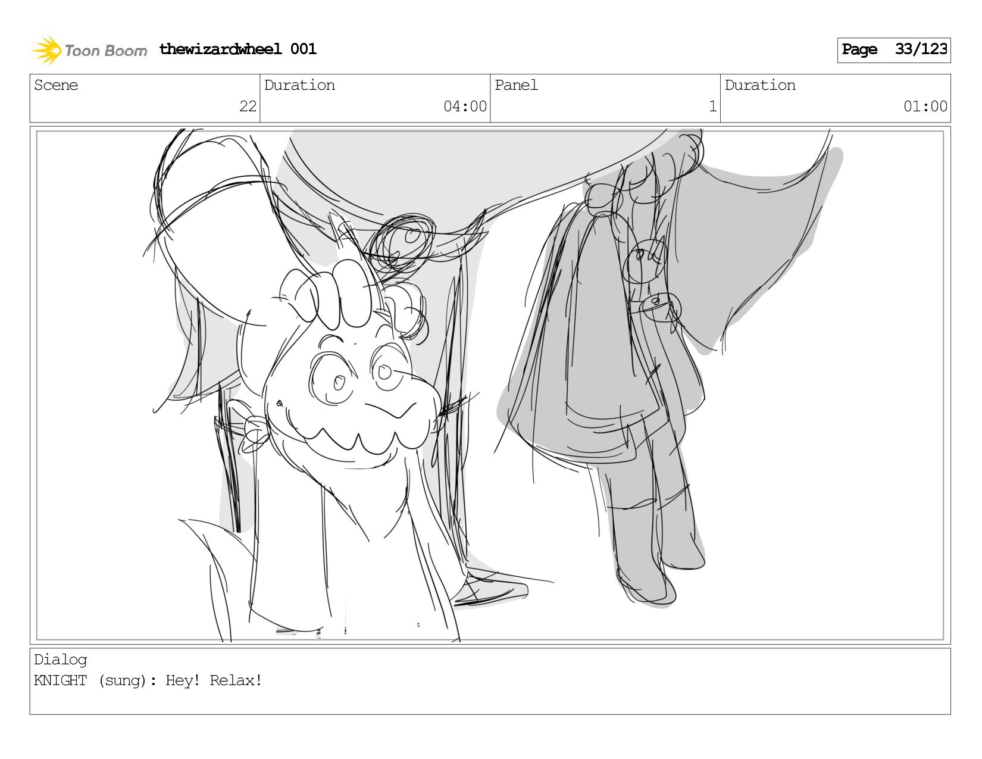Select the panel duration value '01:00'
This screenshot has width=982, height=759.
click(x=925, y=107)
